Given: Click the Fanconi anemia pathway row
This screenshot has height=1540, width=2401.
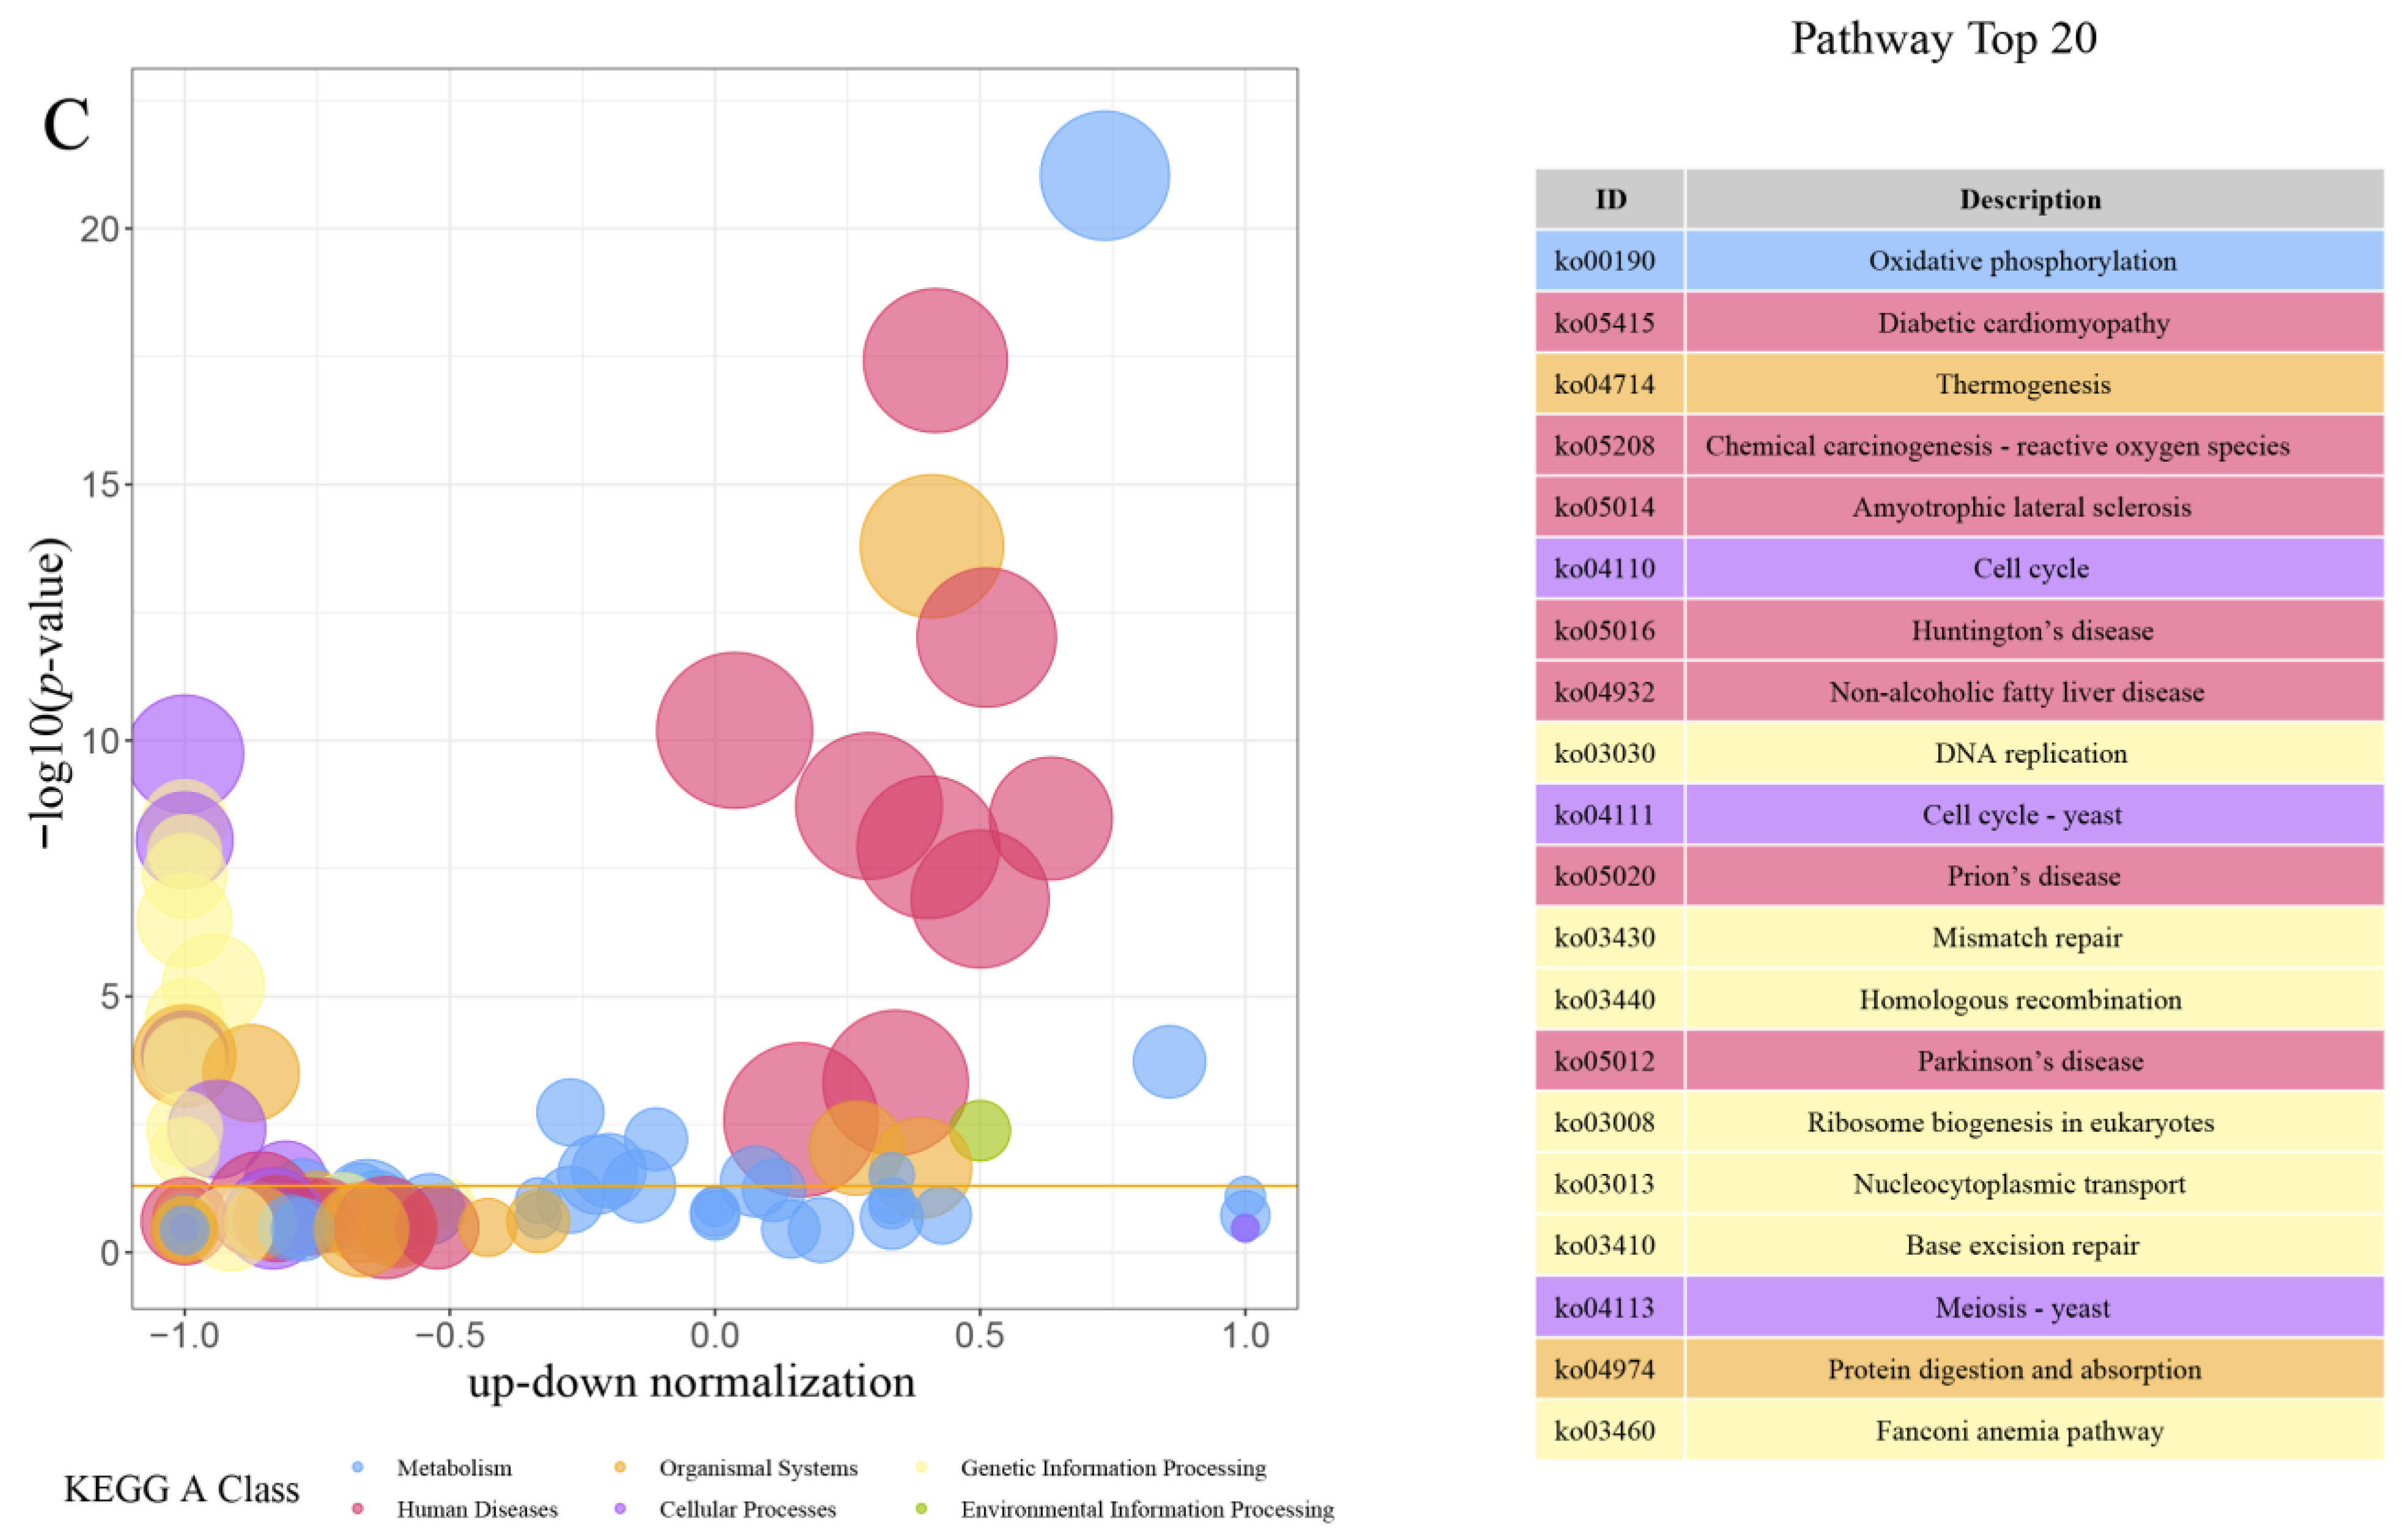Looking at the screenshot, I should coord(2020,1431).
